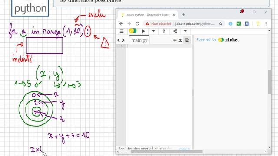Viewport: 278px width, 156px height.
Task: Click the blue info extension icon
Action: coord(231,23)
